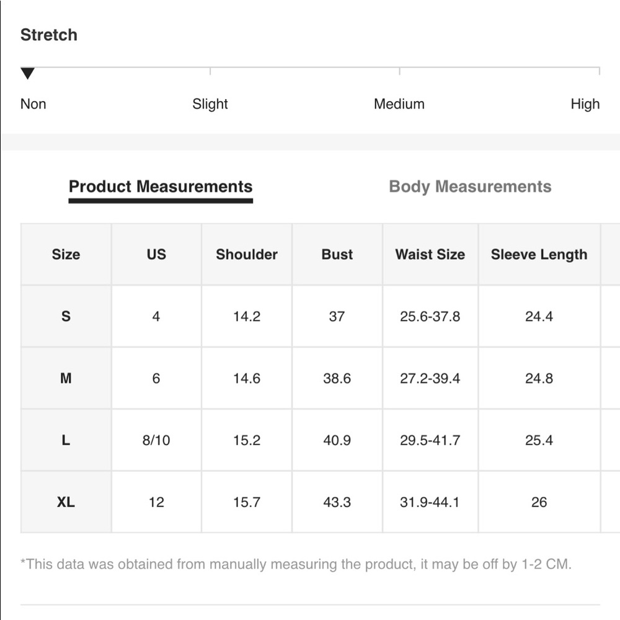Select the Product Measurements tab
This screenshot has height=620, width=620.
point(161,187)
